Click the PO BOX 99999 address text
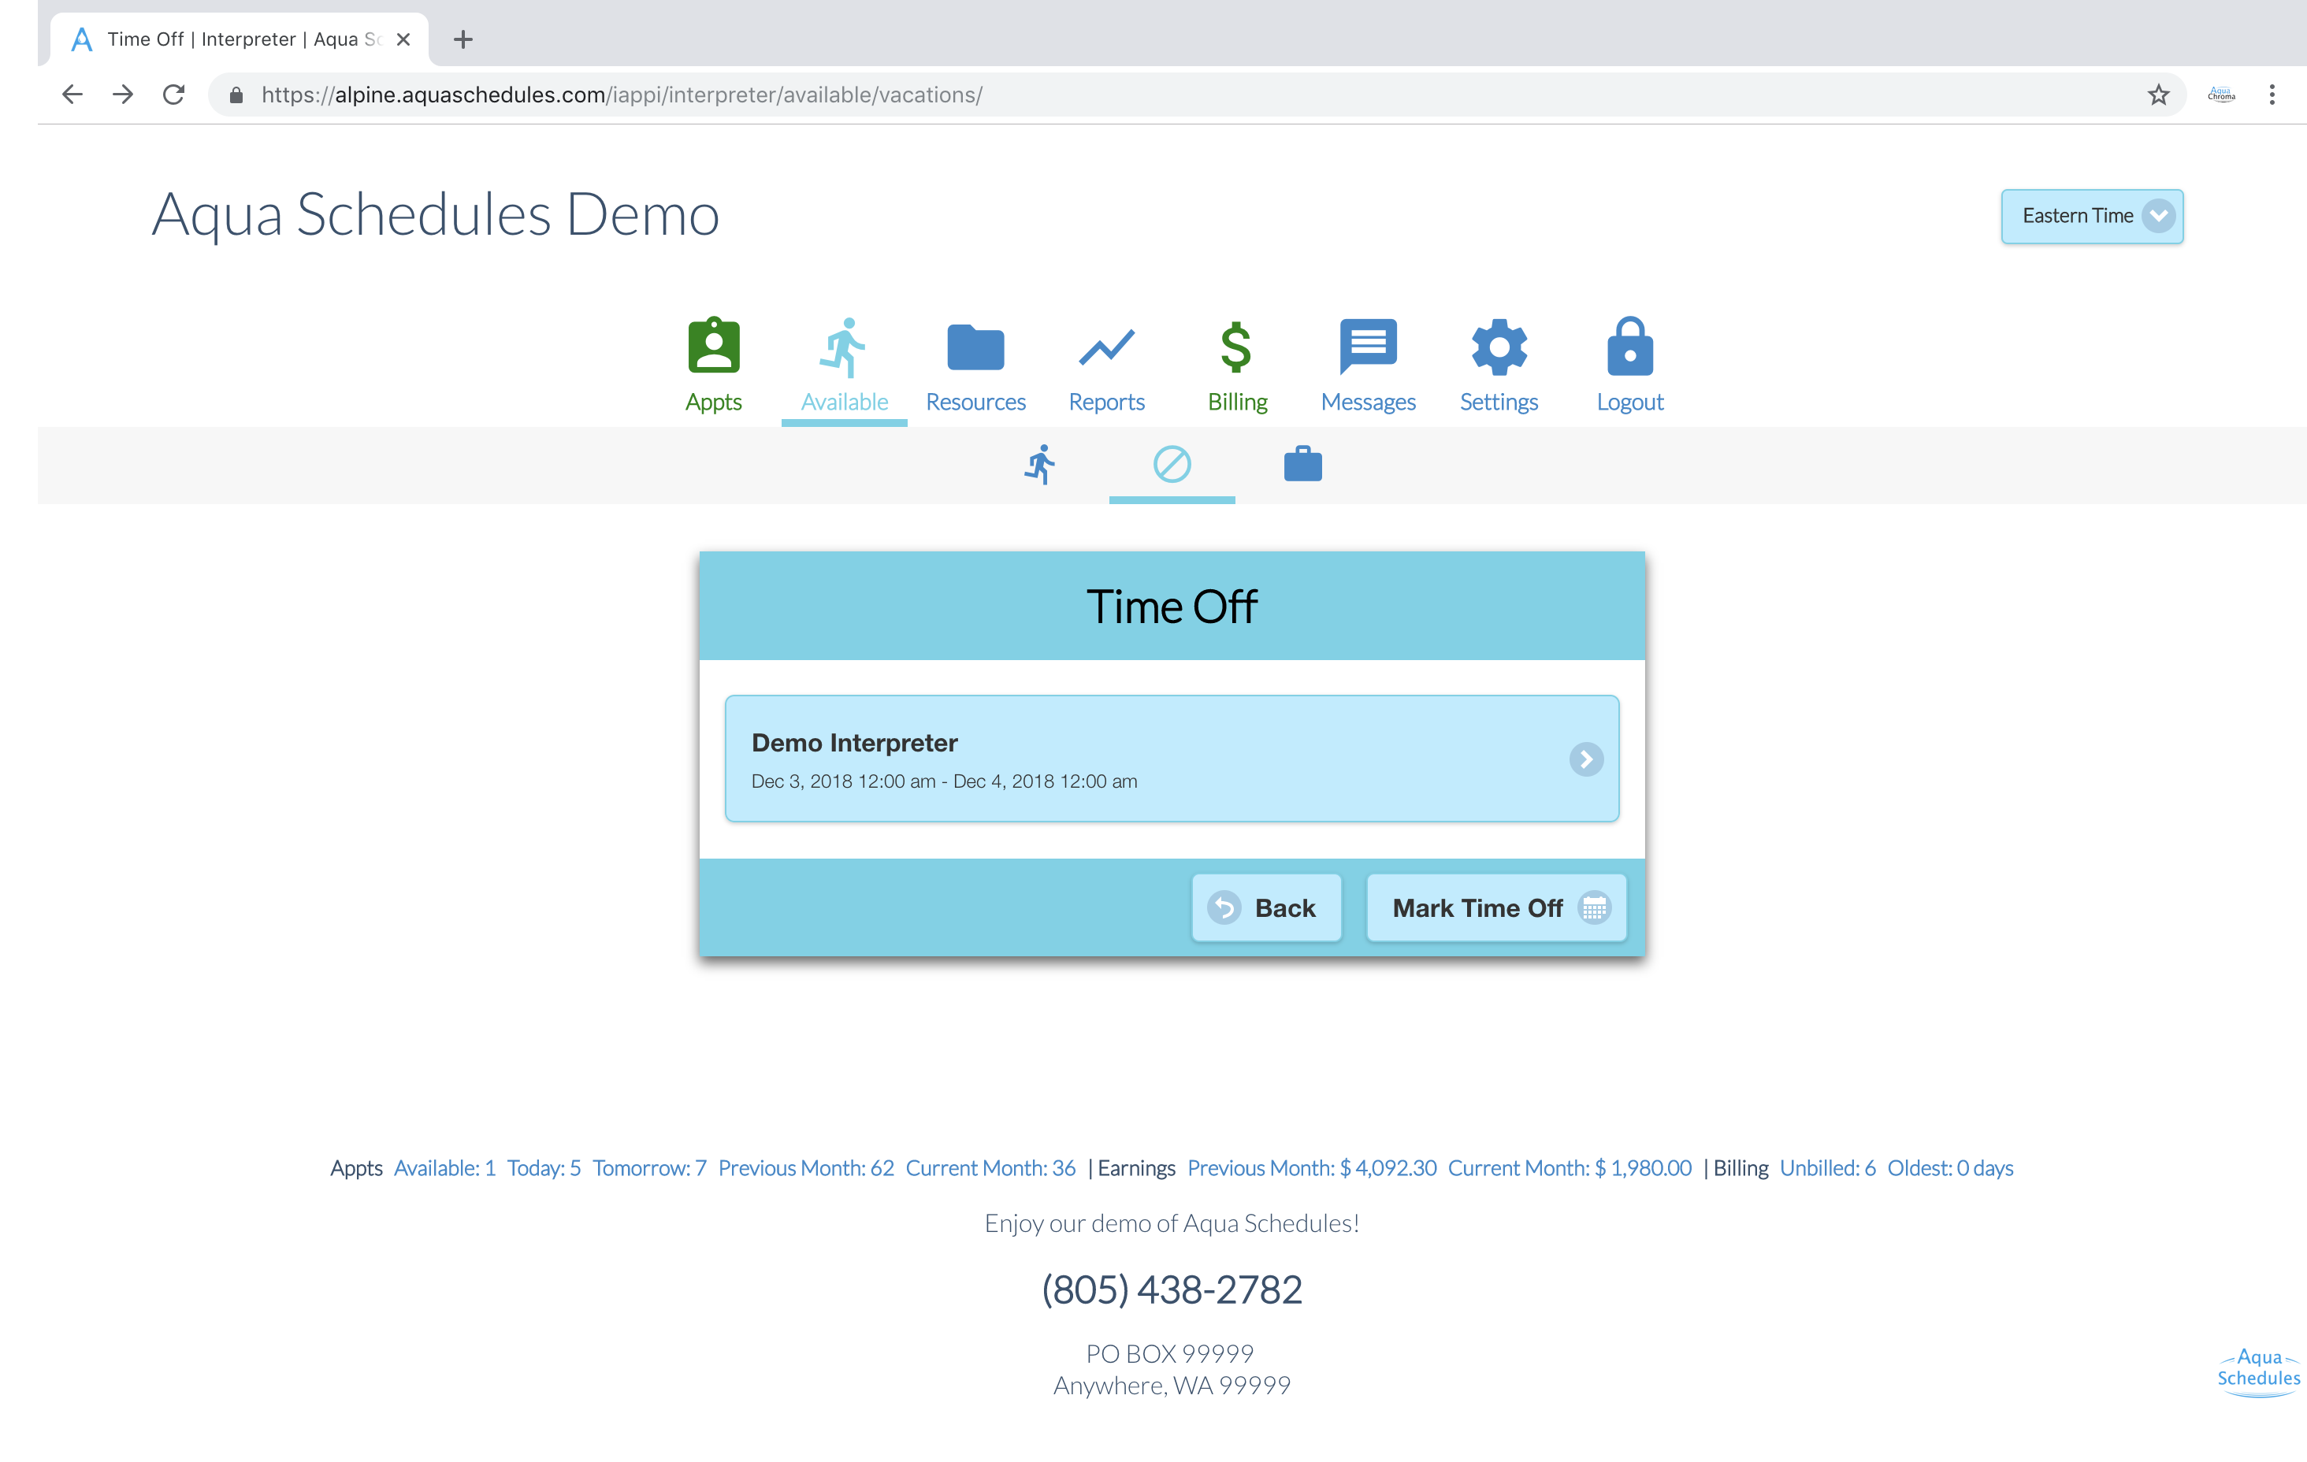 click(1170, 1354)
